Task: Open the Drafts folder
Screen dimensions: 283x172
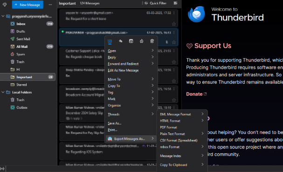Action: [28, 31]
